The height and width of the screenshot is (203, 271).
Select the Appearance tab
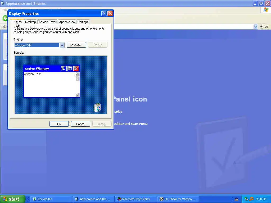(x=67, y=22)
